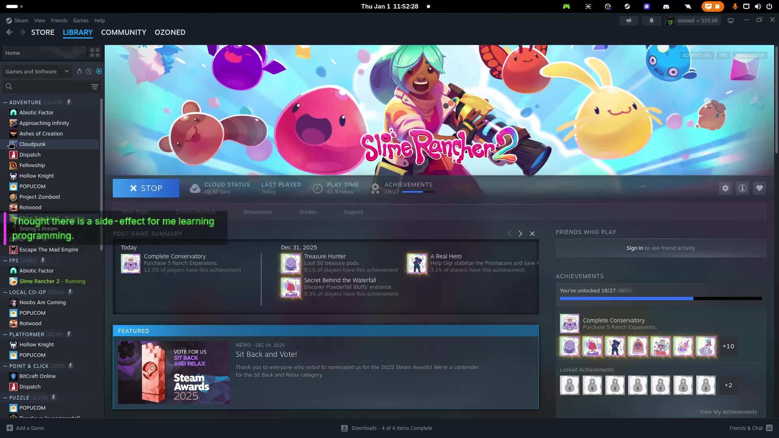
Task: Open the Friends menu
Action: (x=59, y=20)
